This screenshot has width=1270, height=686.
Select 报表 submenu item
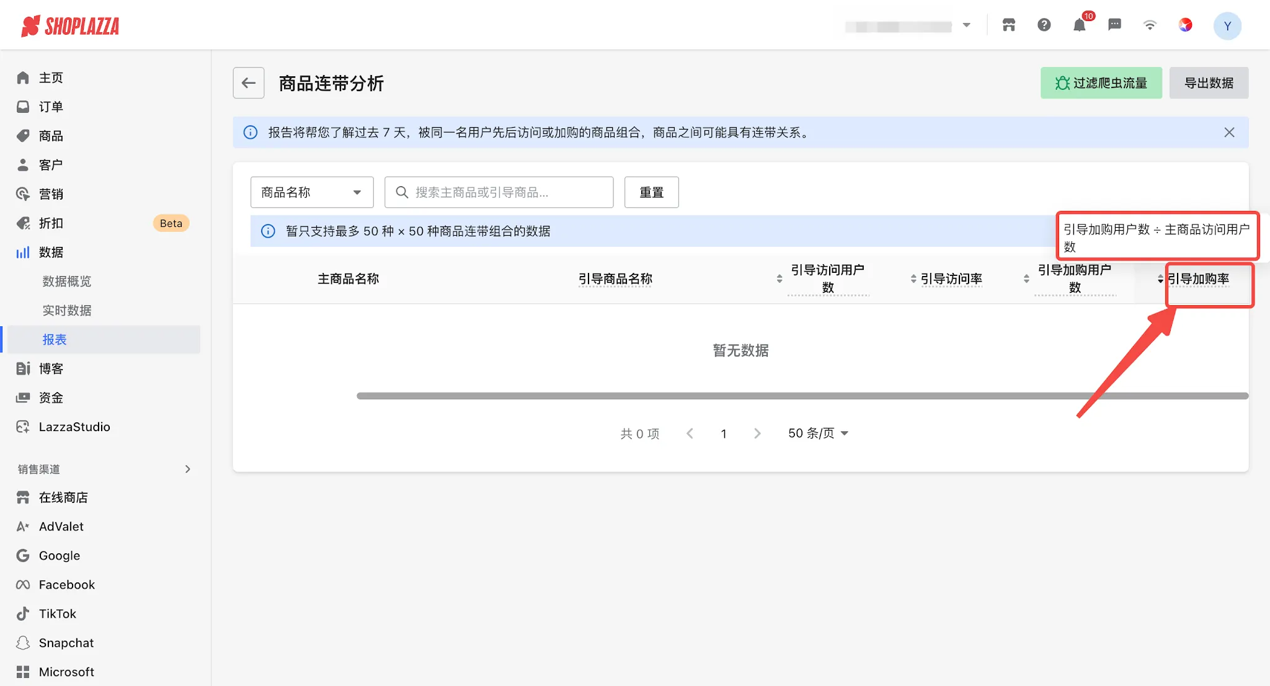coord(102,339)
